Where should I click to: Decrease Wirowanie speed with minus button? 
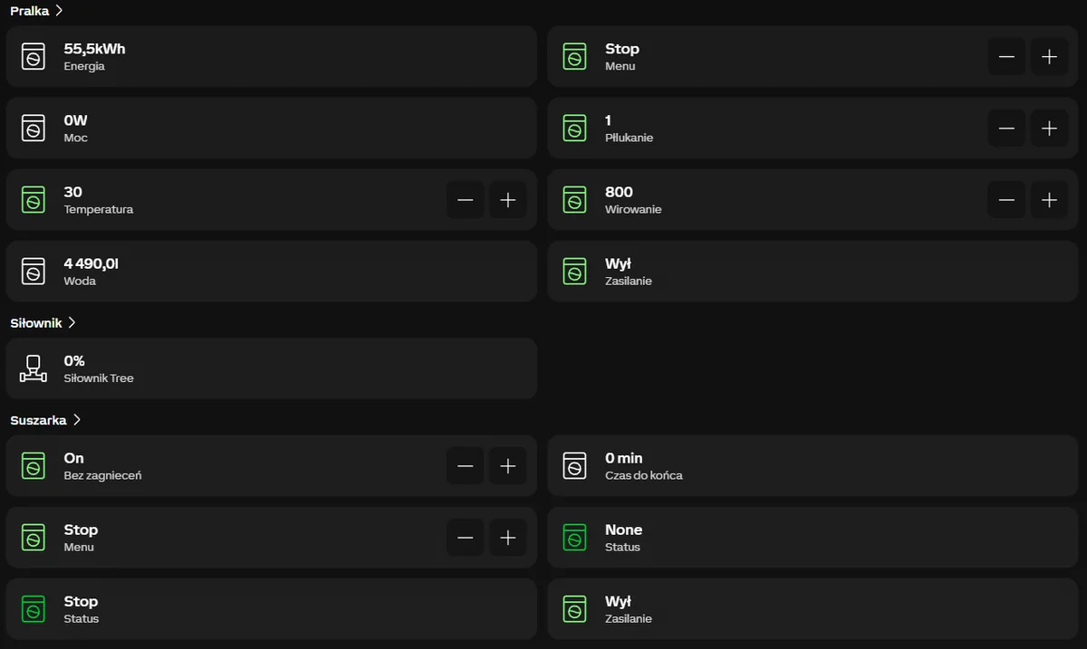[x=1006, y=200]
